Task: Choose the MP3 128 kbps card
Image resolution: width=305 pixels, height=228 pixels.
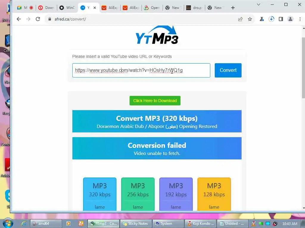Action: (x=214, y=194)
